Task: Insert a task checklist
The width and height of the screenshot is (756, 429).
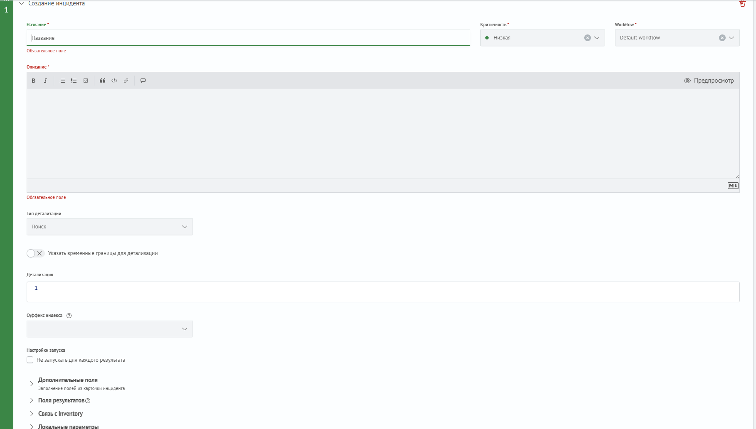Action: coord(86,81)
